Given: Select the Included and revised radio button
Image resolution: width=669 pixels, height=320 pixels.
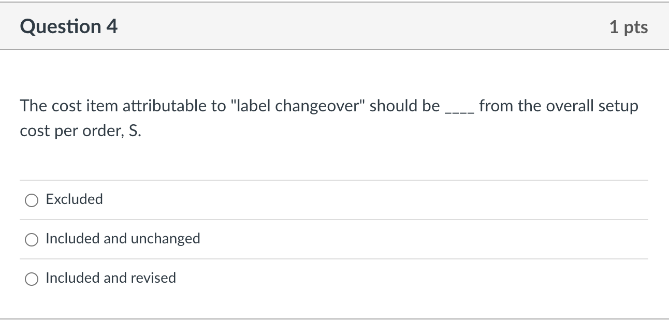Looking at the screenshot, I should (32, 279).
